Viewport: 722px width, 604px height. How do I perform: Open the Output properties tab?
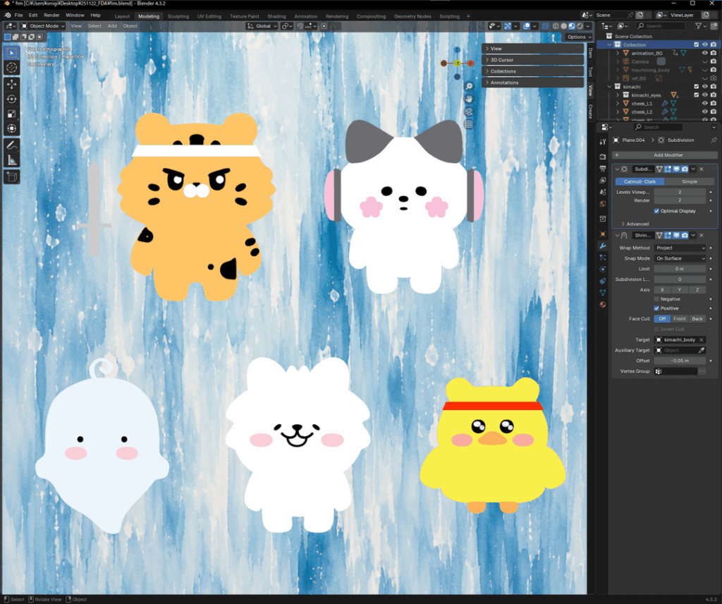(x=603, y=169)
